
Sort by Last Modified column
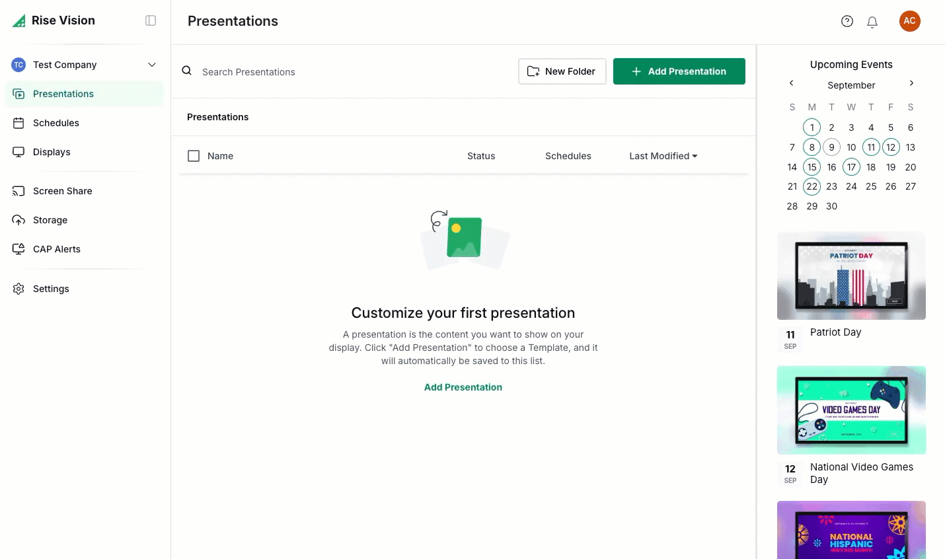pyautogui.click(x=662, y=156)
